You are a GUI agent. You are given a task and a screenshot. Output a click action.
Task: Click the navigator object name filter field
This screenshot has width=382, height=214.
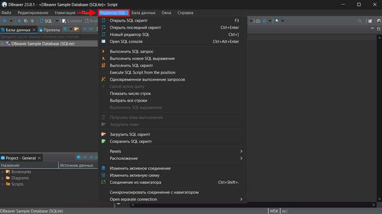[49, 37]
